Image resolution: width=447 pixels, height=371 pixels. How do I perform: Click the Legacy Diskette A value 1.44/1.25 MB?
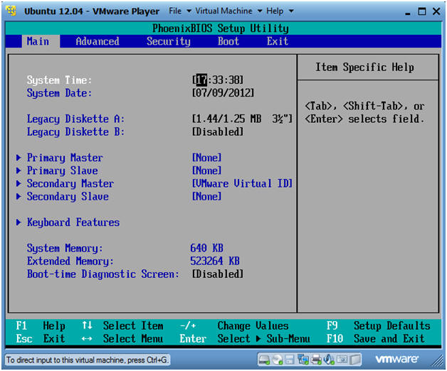point(242,119)
